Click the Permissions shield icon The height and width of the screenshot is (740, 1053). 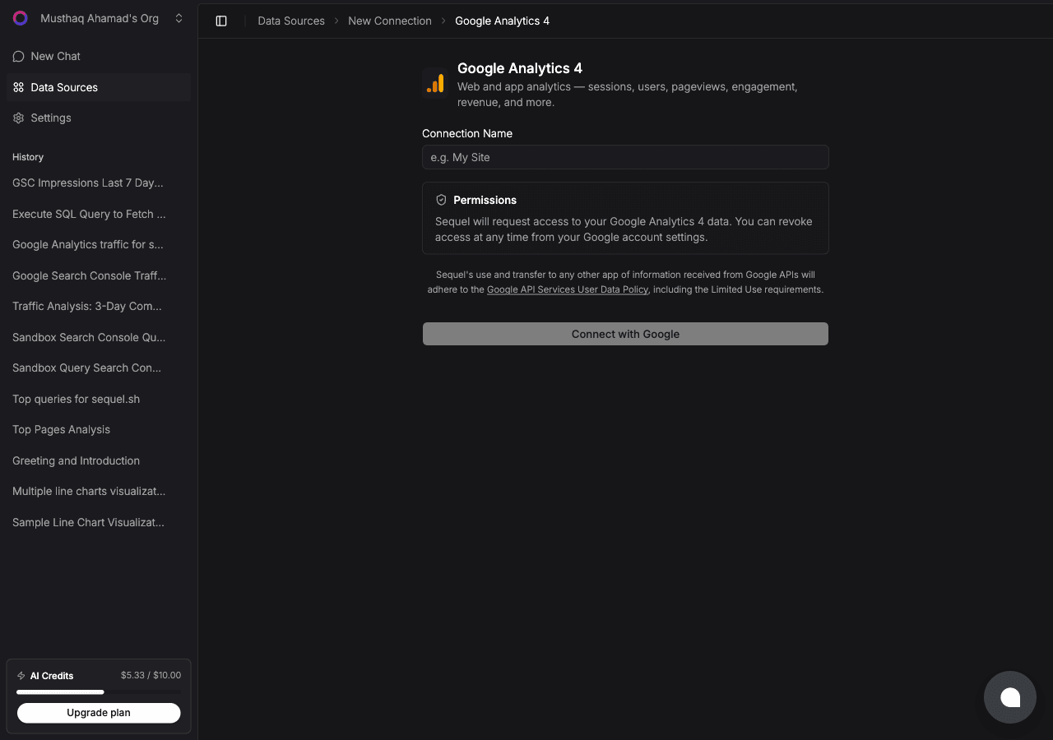point(441,200)
